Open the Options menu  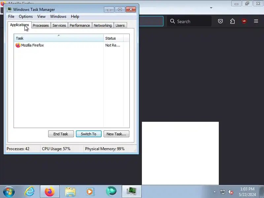[x=26, y=16]
